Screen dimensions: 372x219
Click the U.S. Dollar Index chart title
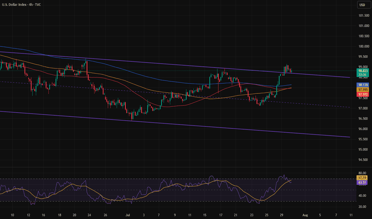tap(21, 4)
